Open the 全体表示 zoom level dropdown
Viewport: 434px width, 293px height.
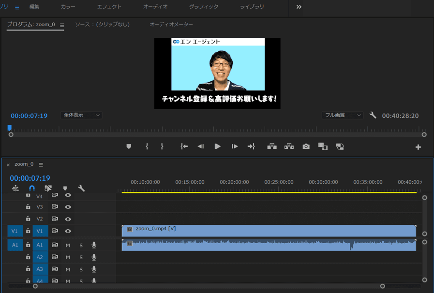click(82, 115)
